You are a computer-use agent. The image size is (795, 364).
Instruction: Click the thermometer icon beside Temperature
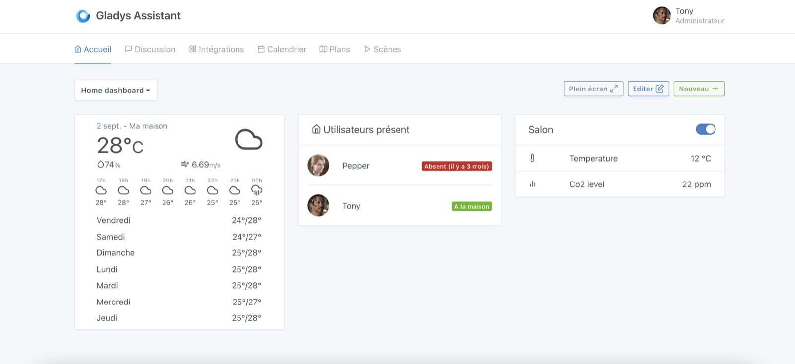point(532,158)
